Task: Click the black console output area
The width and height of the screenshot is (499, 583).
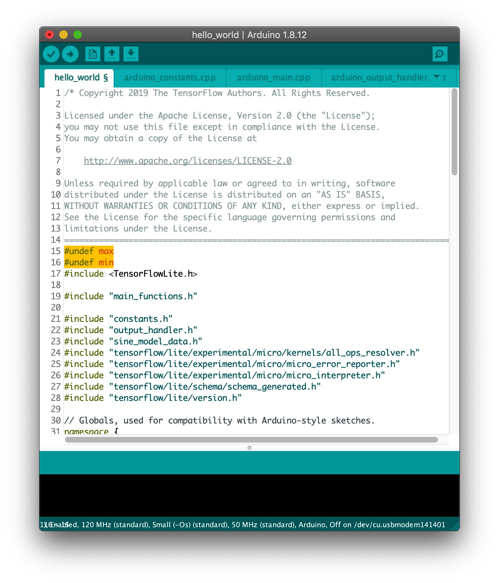Action: coord(249,495)
